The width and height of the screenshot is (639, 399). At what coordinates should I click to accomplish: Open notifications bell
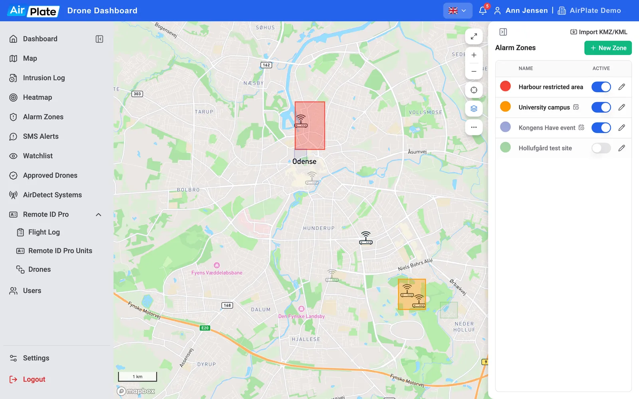click(x=483, y=10)
